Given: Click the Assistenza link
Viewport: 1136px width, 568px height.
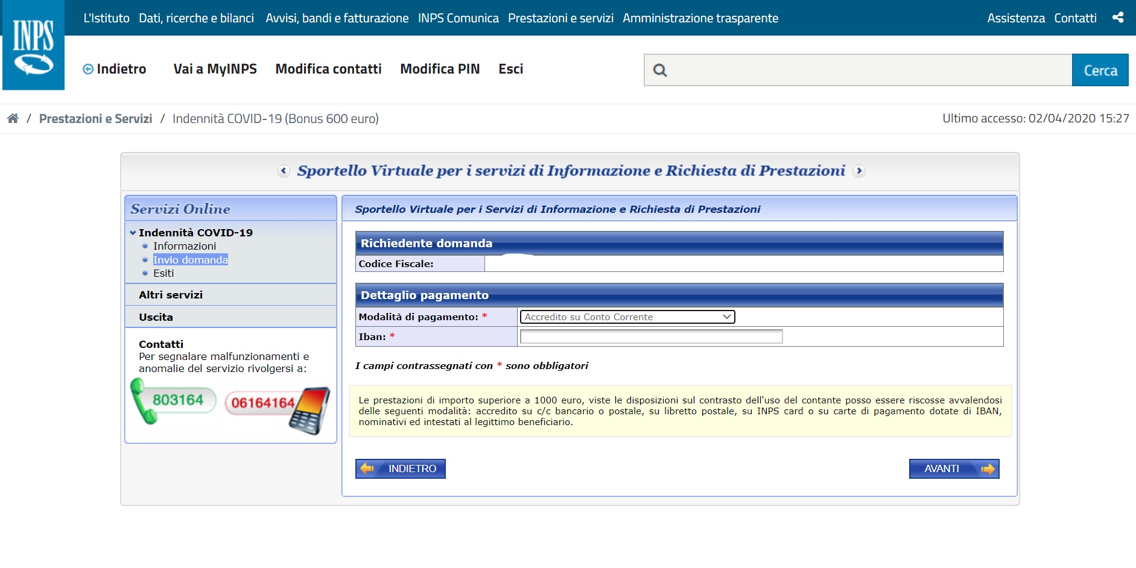Looking at the screenshot, I should click(x=1016, y=18).
